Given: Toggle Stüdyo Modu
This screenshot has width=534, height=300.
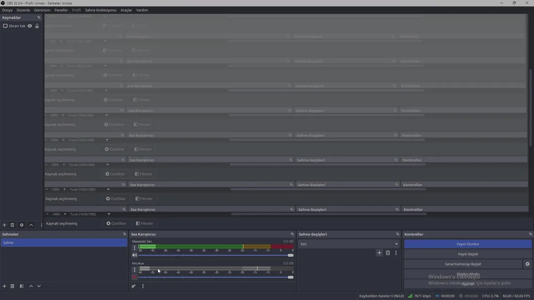Looking at the screenshot, I should click(x=468, y=274).
